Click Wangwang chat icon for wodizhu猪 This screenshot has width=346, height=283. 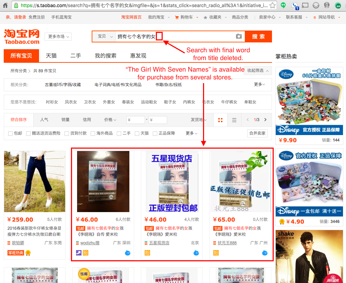tap(128, 253)
